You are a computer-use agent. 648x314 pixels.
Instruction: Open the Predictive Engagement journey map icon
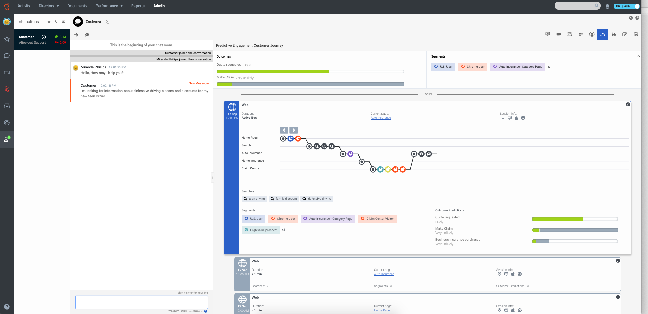point(603,34)
